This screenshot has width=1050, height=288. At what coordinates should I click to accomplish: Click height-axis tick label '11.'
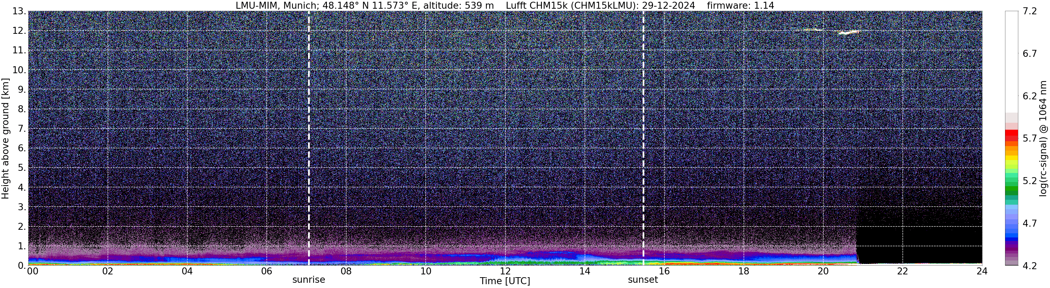pos(20,51)
